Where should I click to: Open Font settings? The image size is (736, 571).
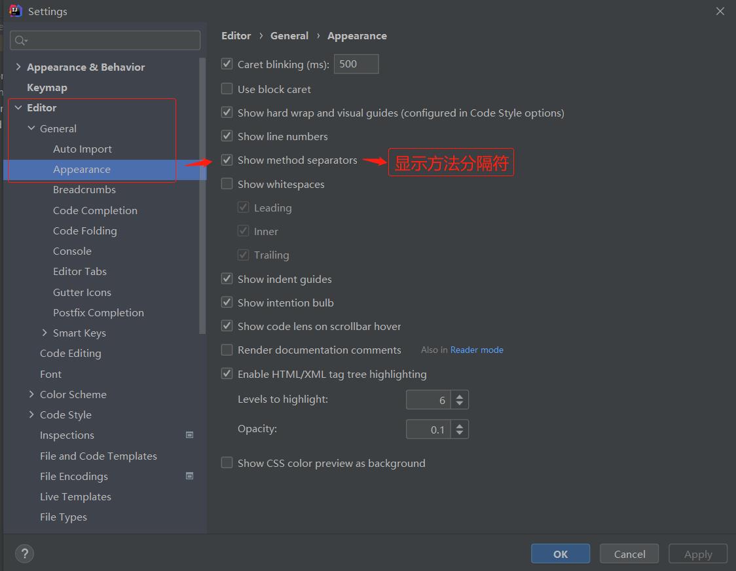tap(50, 374)
